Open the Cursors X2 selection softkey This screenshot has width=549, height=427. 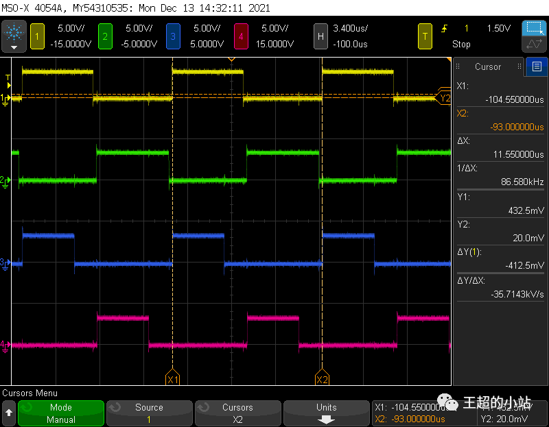[x=237, y=413]
